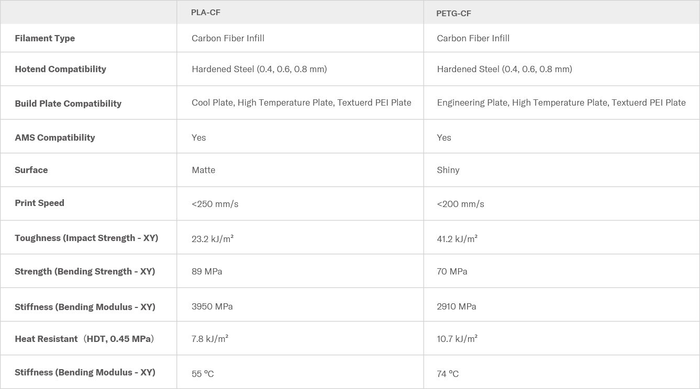
Task: Click the Print Speed row label
Action: click(x=40, y=203)
